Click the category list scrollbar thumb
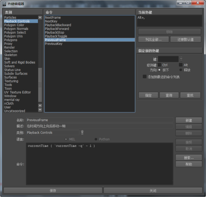The image size is (206, 197). [x=40, y=85]
